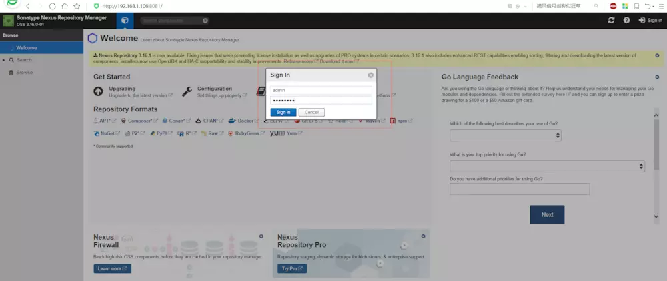Select Welcome in the Browse sidebar

41,47
